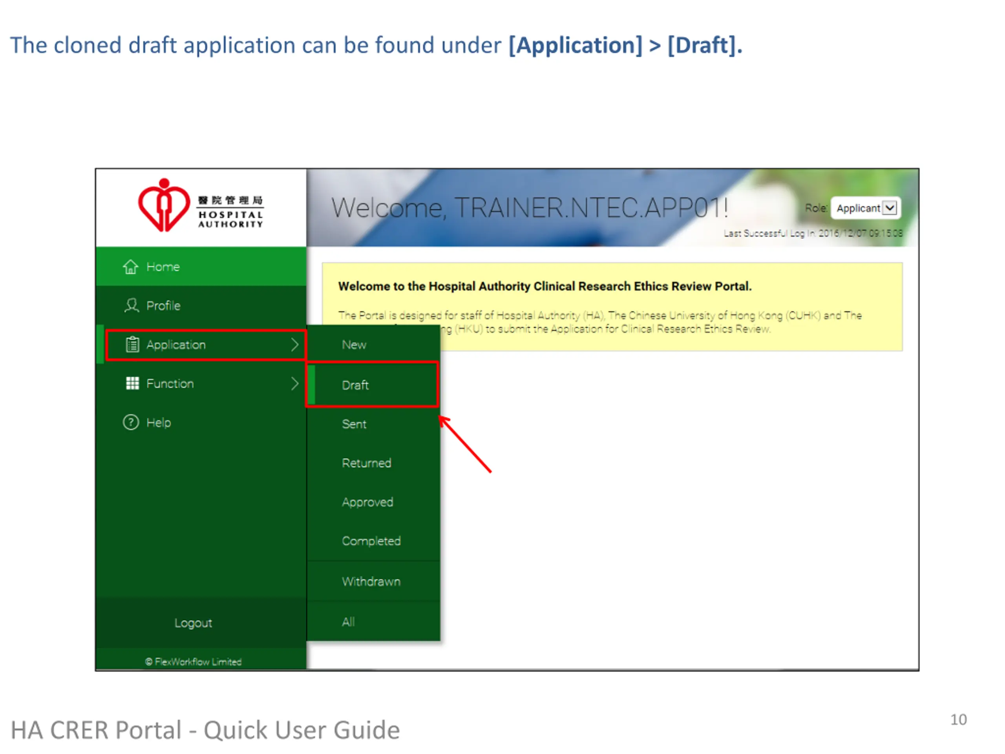Click the Application clipboard icon
This screenshot has height=754, width=1005.
(x=132, y=344)
